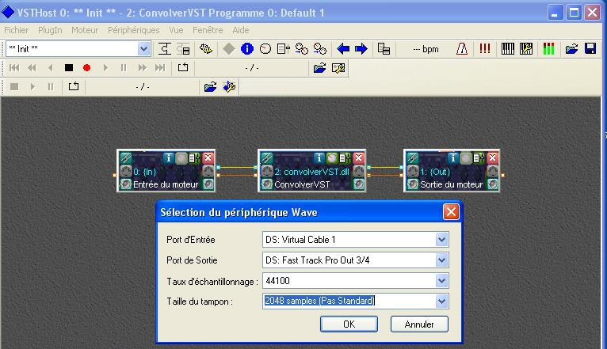Click the open bank folder icon at toolbar right
The image size is (607, 349).
571,49
